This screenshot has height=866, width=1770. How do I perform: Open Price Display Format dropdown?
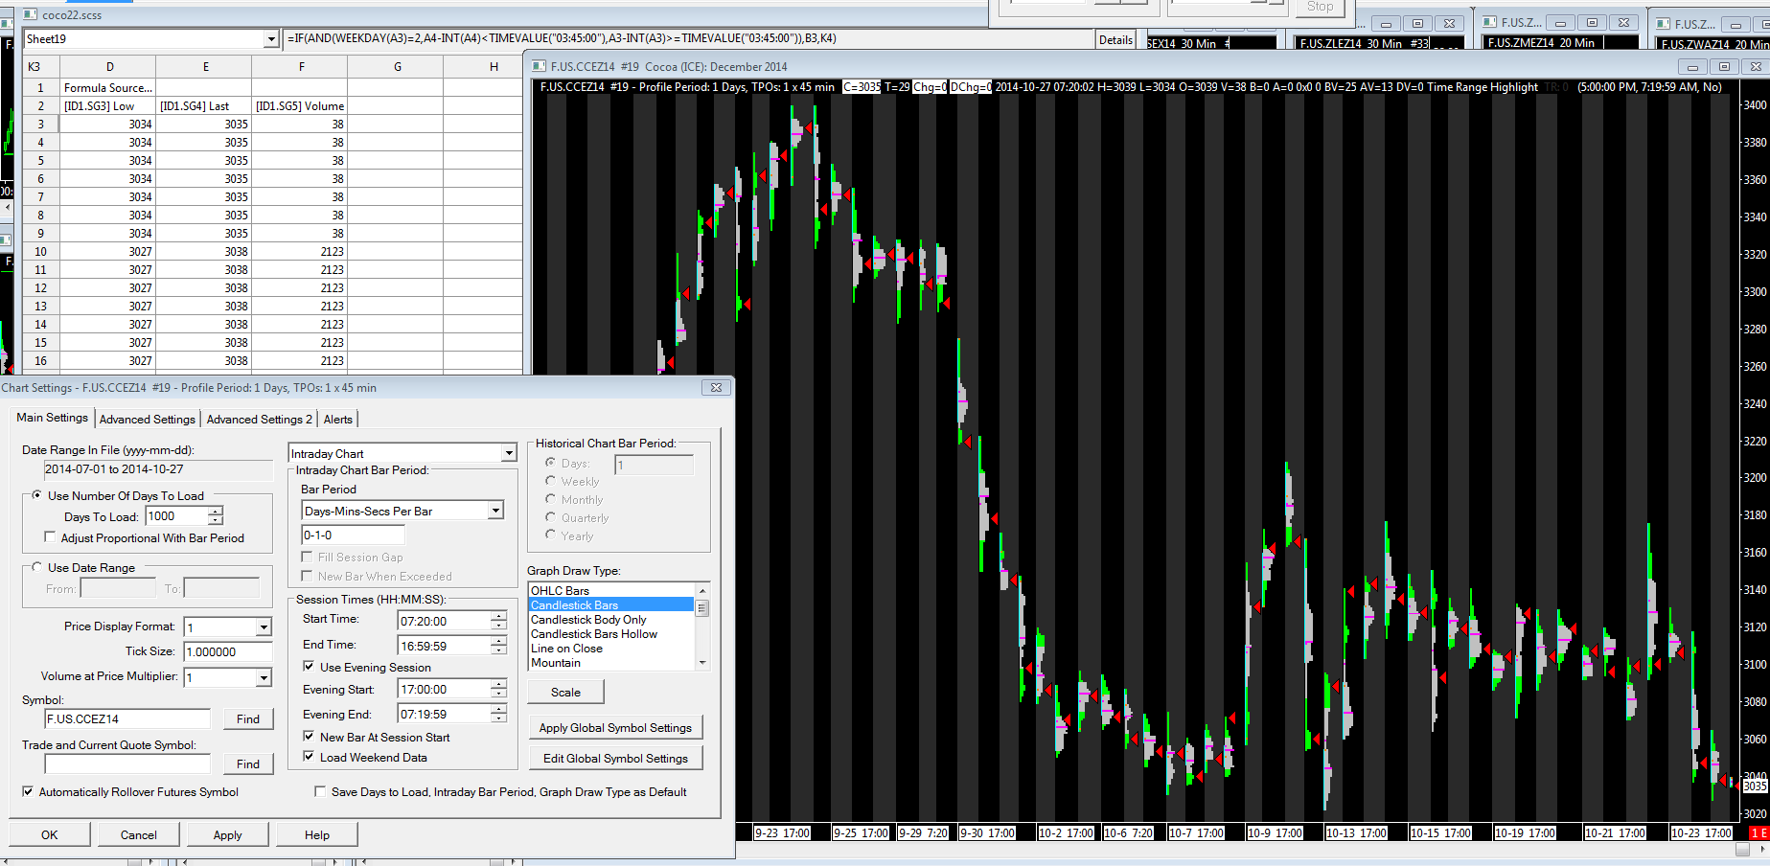pos(264,627)
